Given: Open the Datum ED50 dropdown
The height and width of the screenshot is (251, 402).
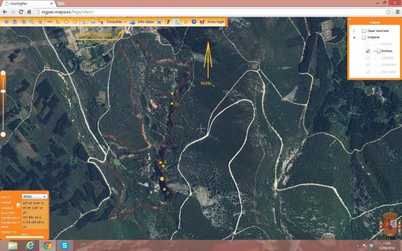Looking at the screenshot, I should pos(34,197).
